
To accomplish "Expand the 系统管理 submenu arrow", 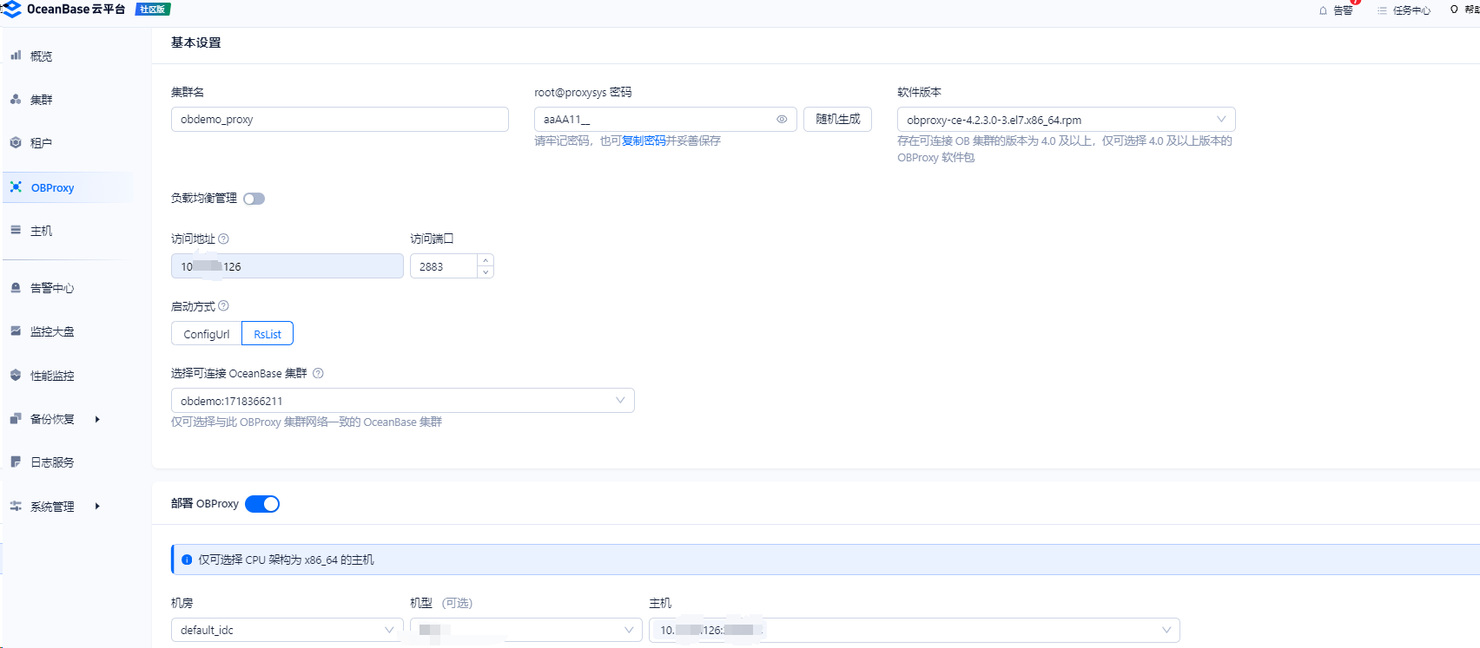I will 97,506.
